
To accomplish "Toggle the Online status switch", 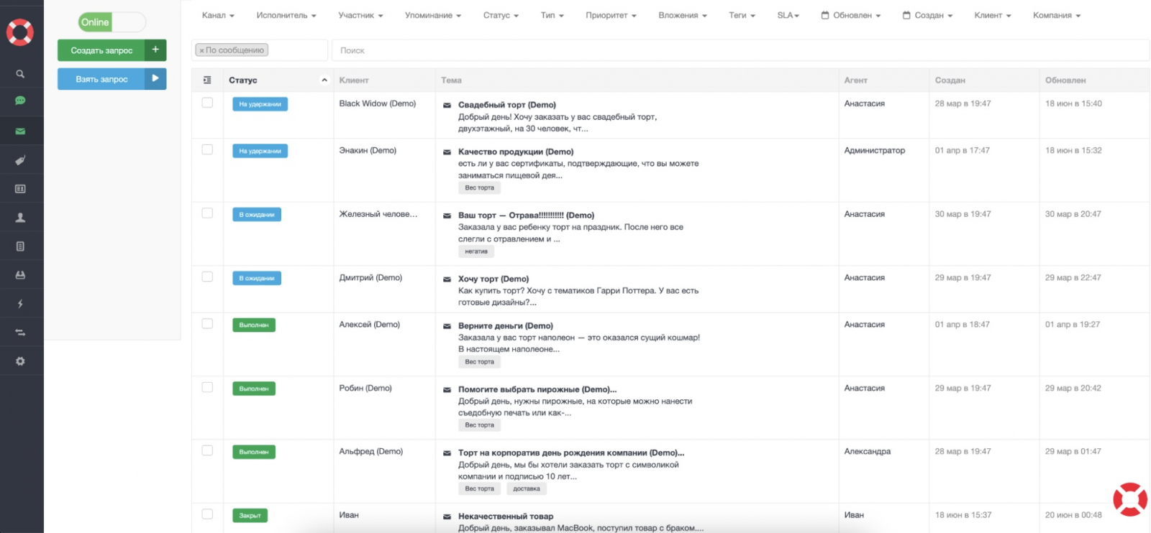I will (112, 22).
